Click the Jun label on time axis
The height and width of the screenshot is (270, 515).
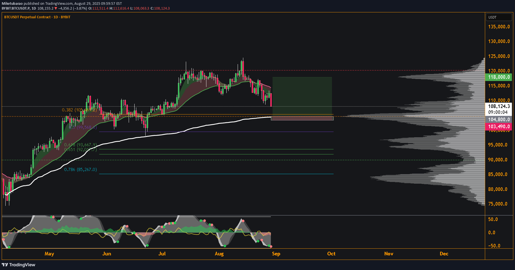(107, 254)
